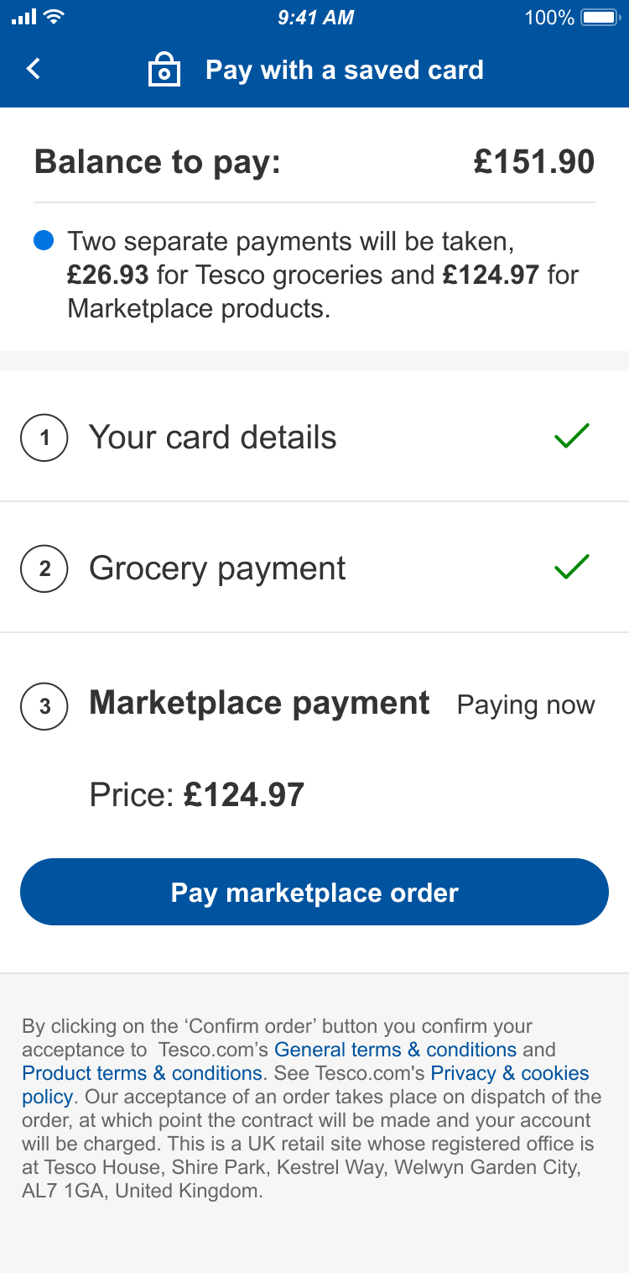Viewport: 629px width, 1273px height.
Task: Open the Product terms & conditions link
Action: point(142,1073)
